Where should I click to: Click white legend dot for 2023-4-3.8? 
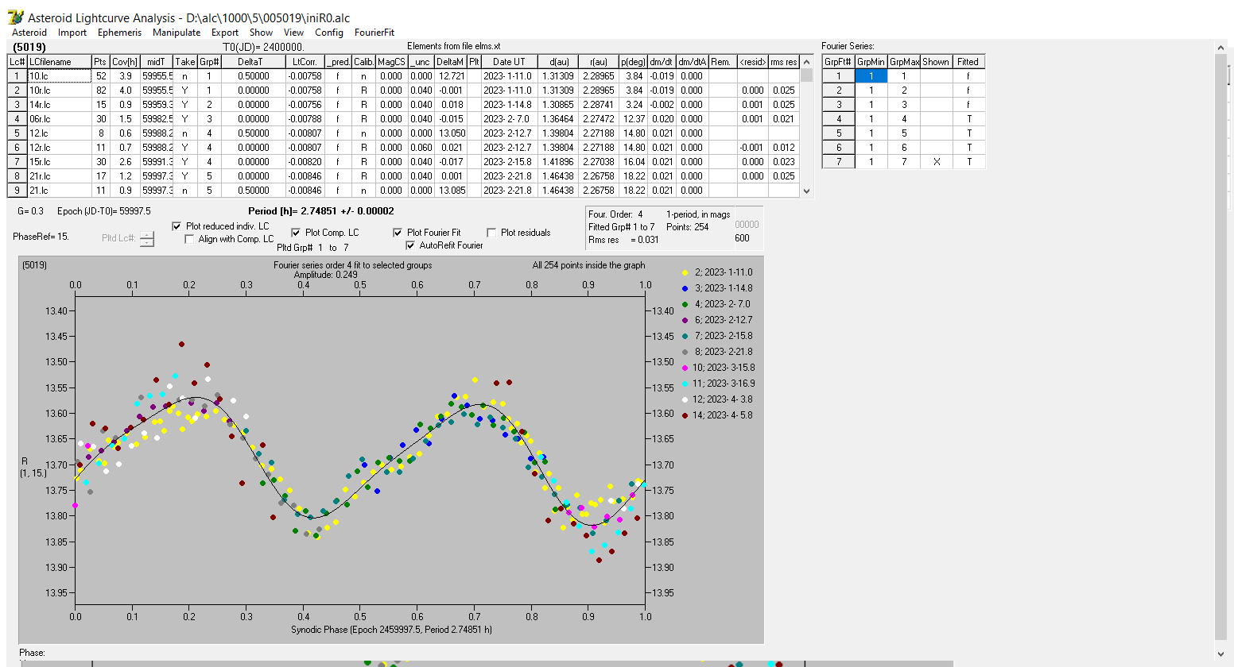pyautogui.click(x=685, y=399)
